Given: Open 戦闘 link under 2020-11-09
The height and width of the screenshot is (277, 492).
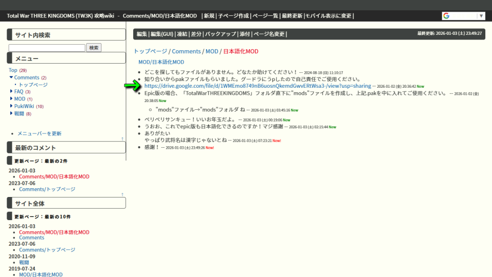Looking at the screenshot, I should [x=24, y=262].
